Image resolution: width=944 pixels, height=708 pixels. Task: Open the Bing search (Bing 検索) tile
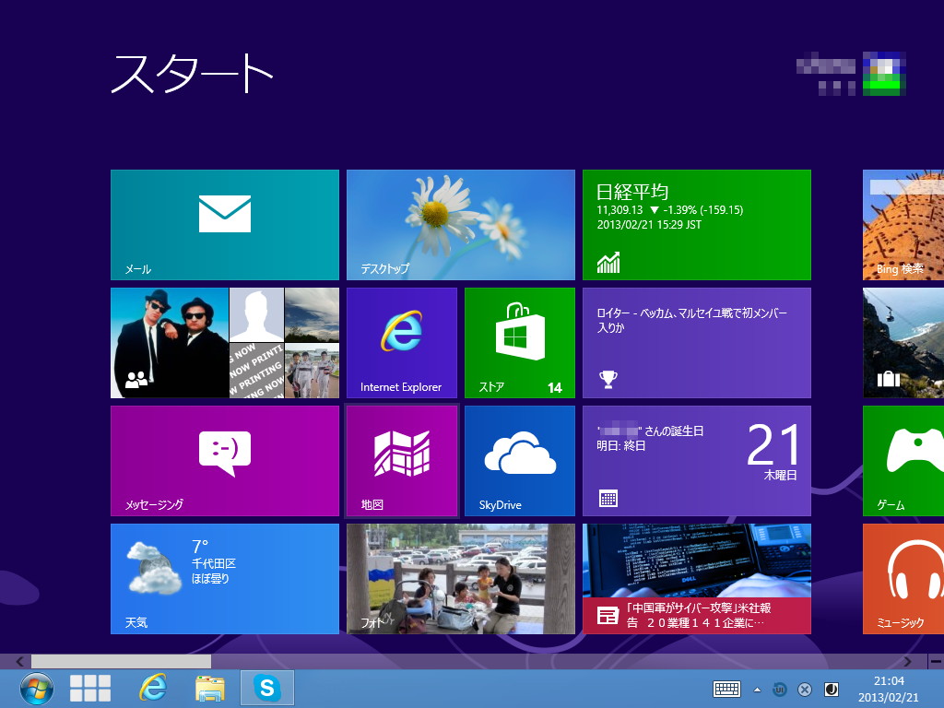tap(903, 225)
